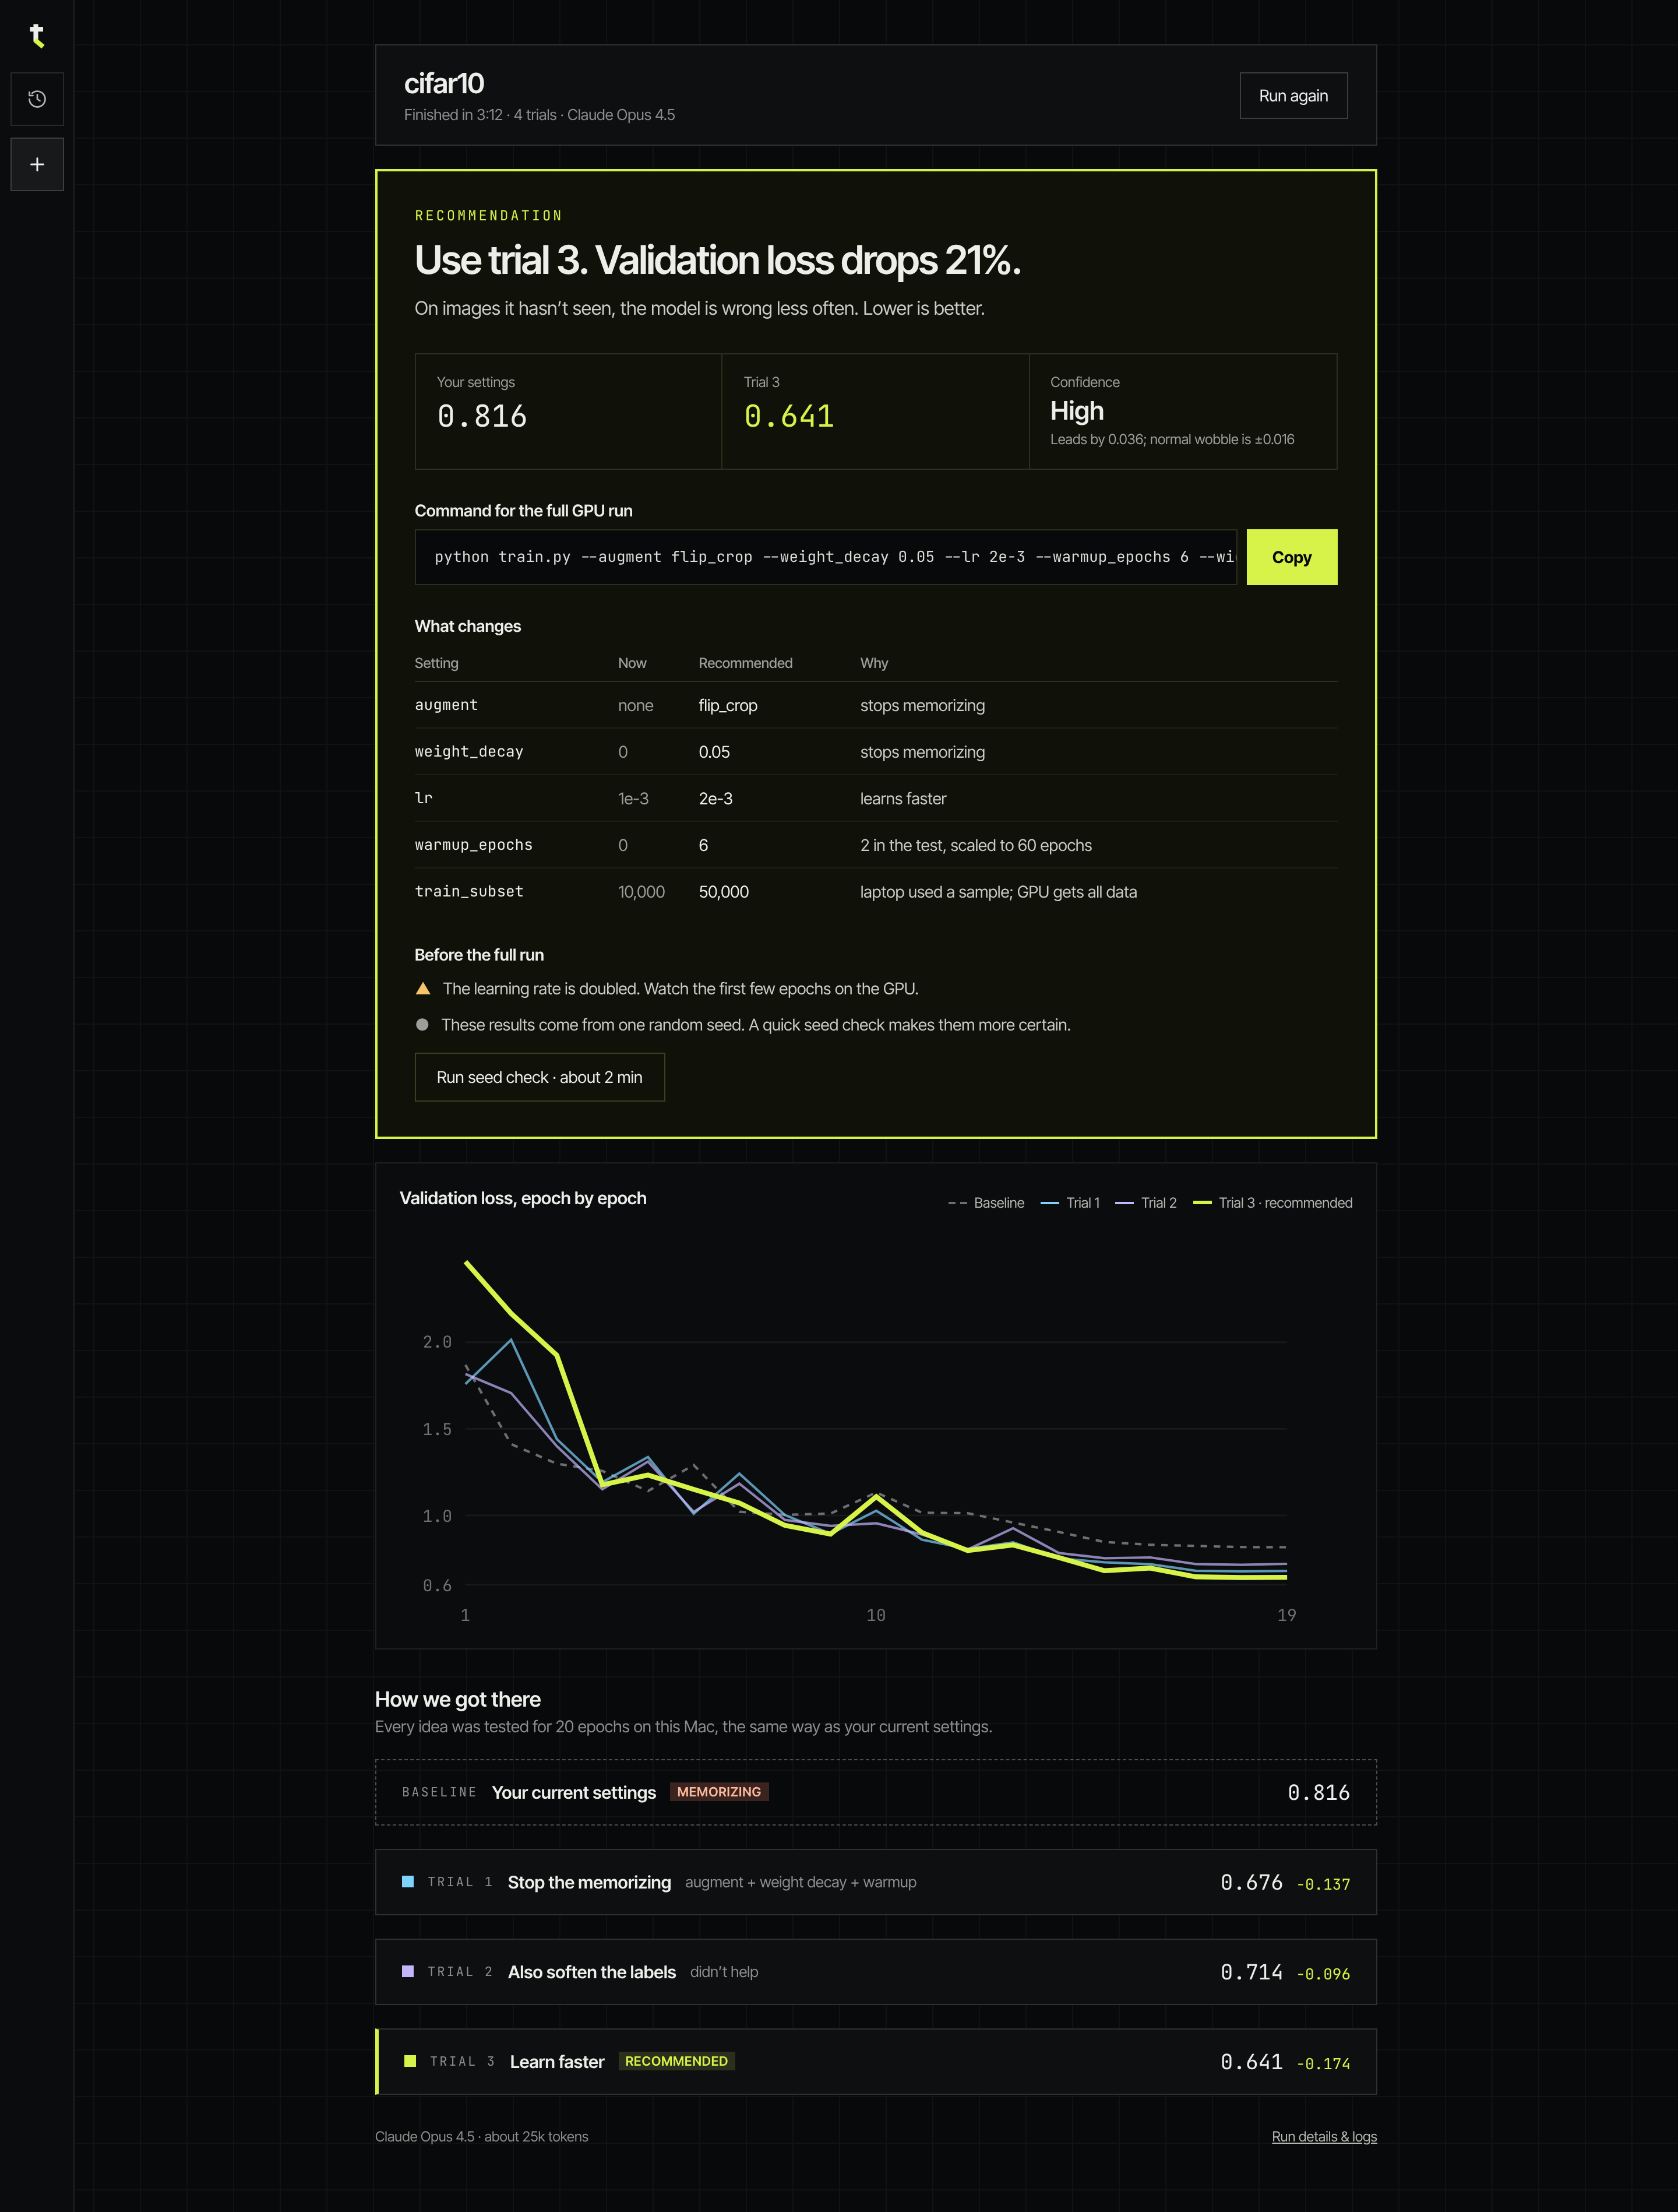Screen dimensions: 1678x2212
Task: Click the lr recommended value 2e-3
Action: pos(715,798)
